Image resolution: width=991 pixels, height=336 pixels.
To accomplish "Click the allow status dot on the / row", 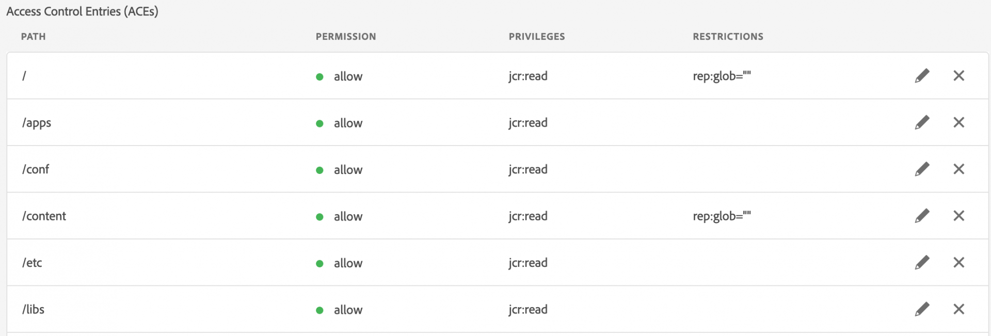I will click(x=320, y=76).
